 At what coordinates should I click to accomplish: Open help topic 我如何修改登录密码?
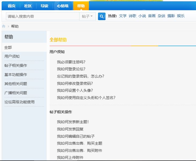tap(75, 83)
